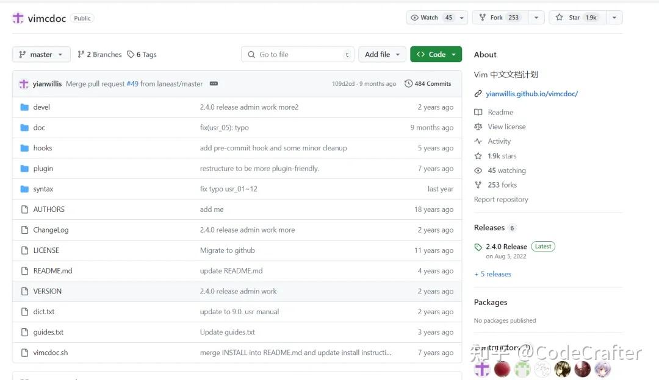Click the Activity pulse icon in About
The height and width of the screenshot is (380, 659).
(x=478, y=141)
